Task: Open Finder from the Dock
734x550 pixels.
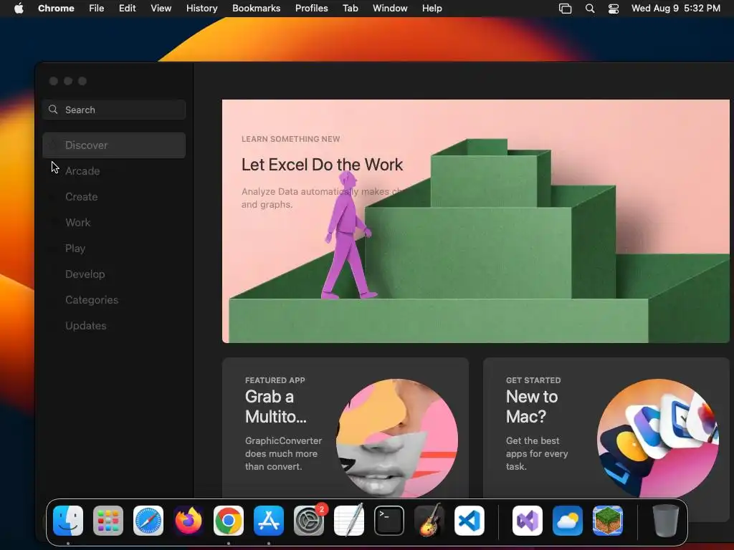Action: [x=68, y=521]
